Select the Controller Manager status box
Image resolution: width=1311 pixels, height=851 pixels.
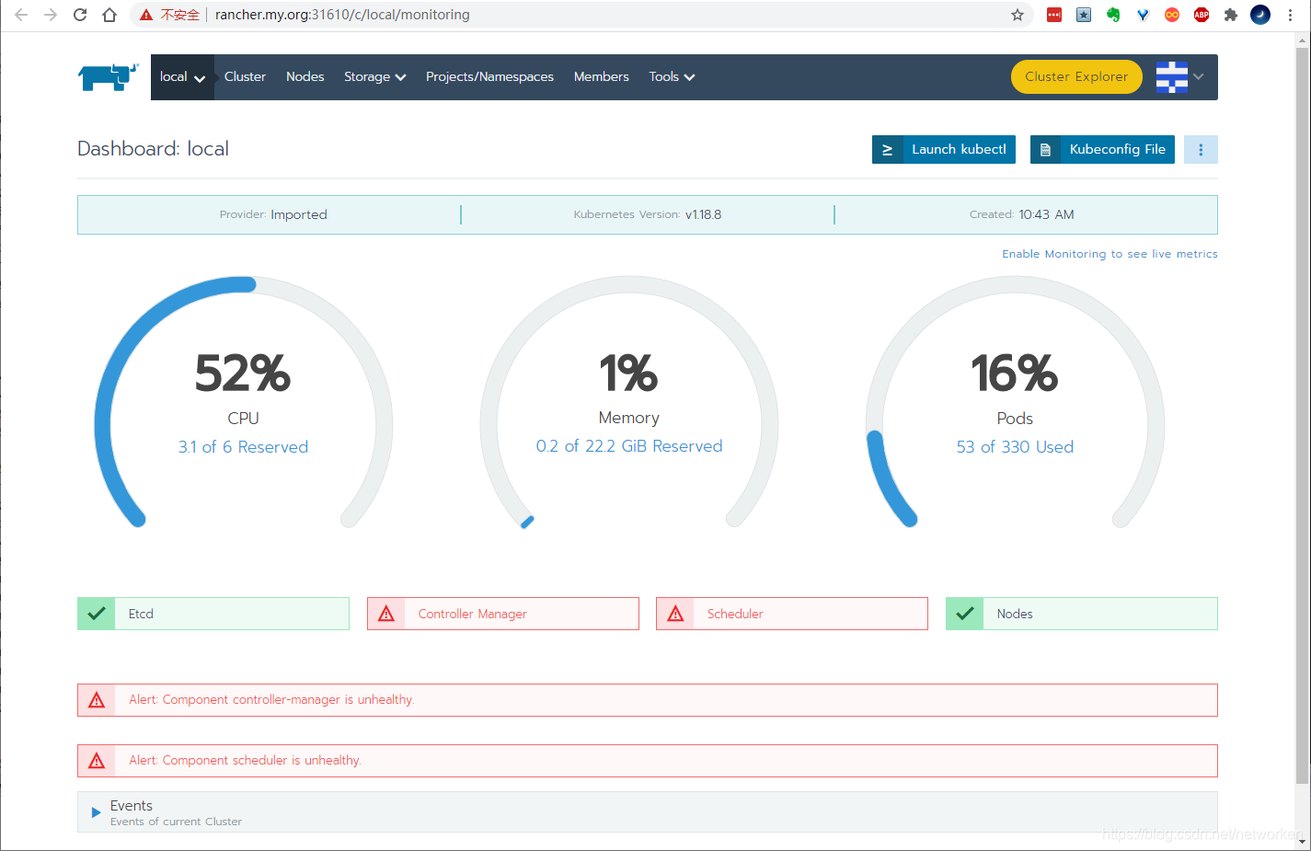503,614
